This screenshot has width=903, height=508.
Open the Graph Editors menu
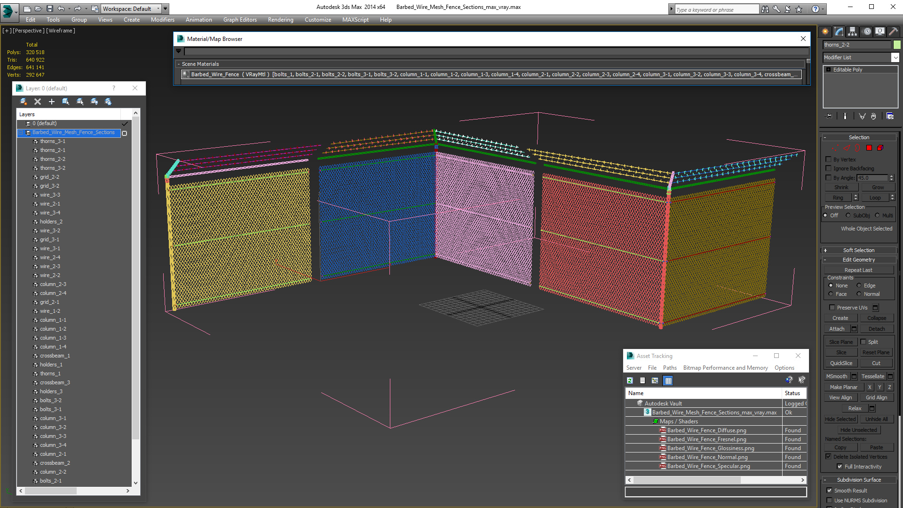tap(240, 20)
